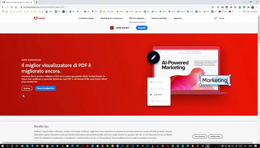Click the ITA language indicator

(x=245, y=146)
